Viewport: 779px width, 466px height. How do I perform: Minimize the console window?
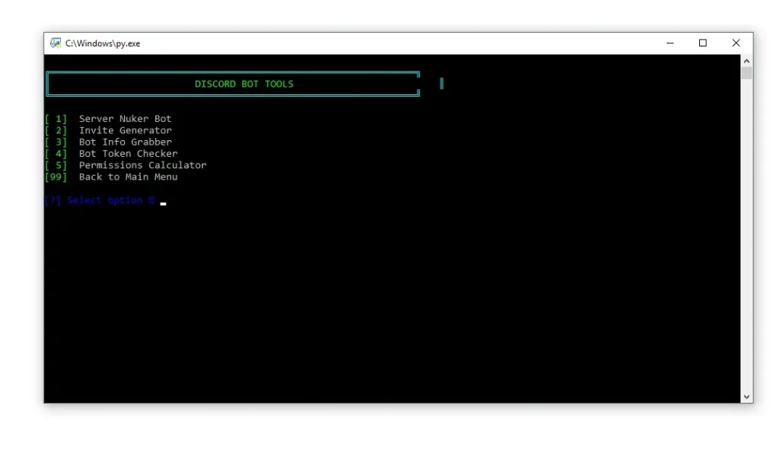pyautogui.click(x=669, y=43)
